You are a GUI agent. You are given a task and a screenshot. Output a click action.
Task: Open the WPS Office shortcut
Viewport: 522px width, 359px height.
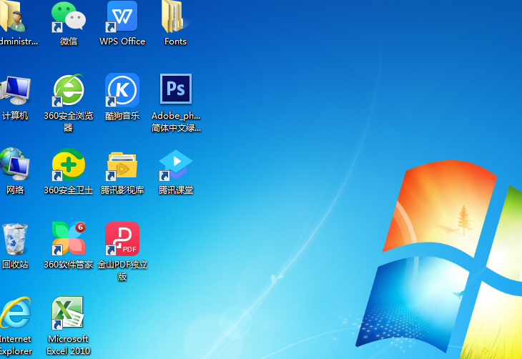click(122, 16)
